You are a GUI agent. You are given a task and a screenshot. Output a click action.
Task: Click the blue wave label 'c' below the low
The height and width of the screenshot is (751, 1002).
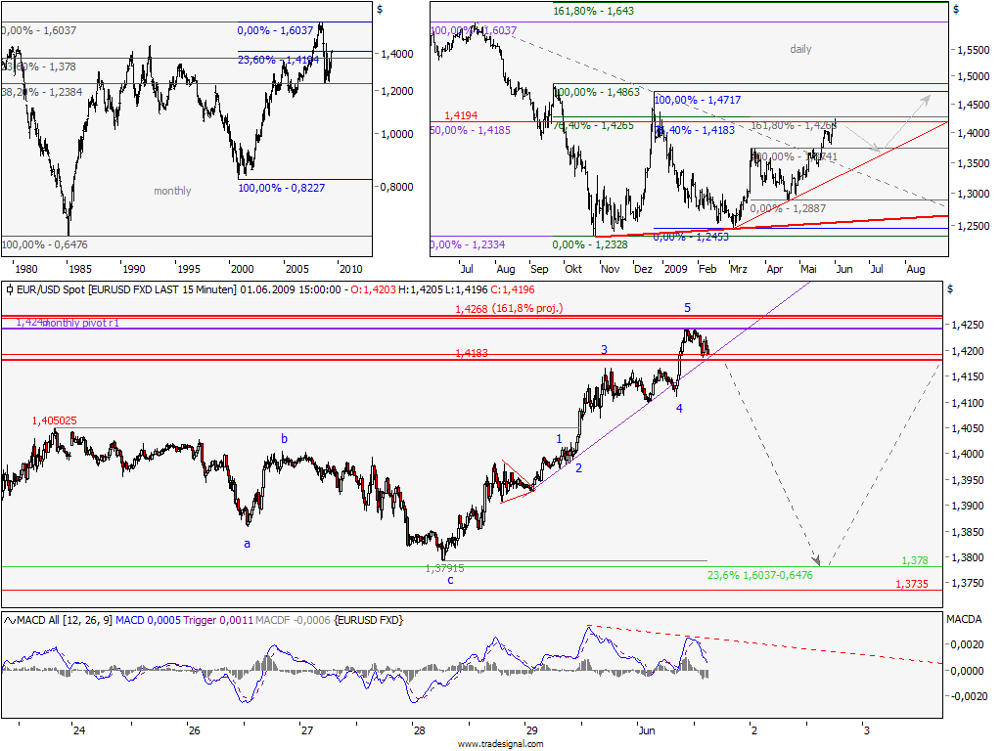tap(450, 580)
